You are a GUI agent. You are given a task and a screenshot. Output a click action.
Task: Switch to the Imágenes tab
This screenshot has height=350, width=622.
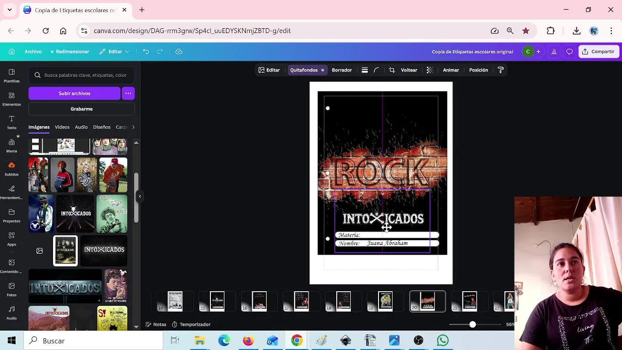pos(39,127)
